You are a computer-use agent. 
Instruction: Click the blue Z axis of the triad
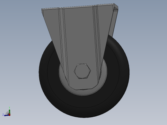pos(6,115)
